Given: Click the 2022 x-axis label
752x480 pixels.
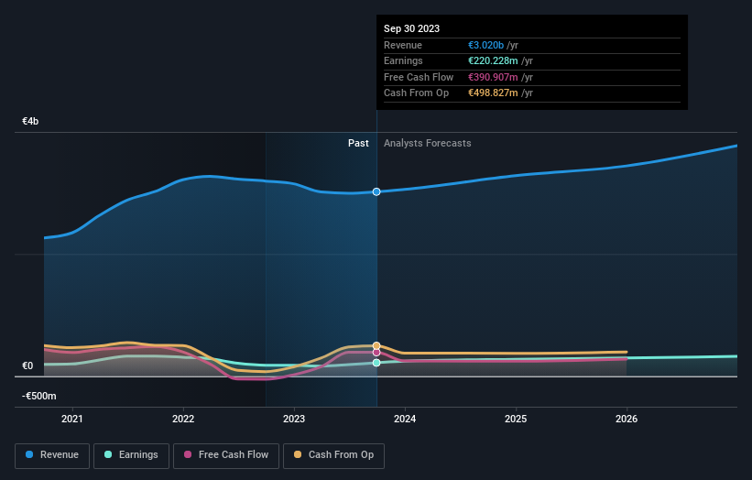Looking at the screenshot, I should (x=183, y=420).
